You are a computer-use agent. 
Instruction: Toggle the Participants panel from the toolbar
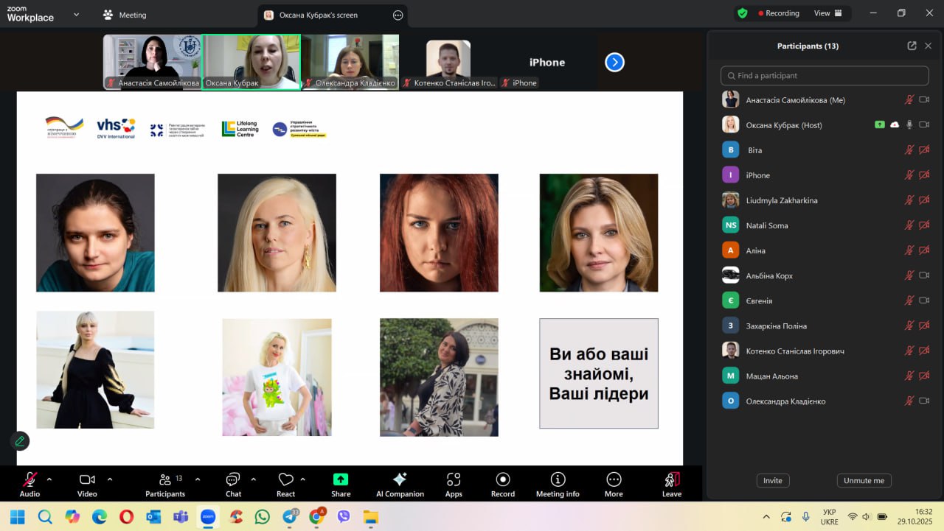click(165, 484)
